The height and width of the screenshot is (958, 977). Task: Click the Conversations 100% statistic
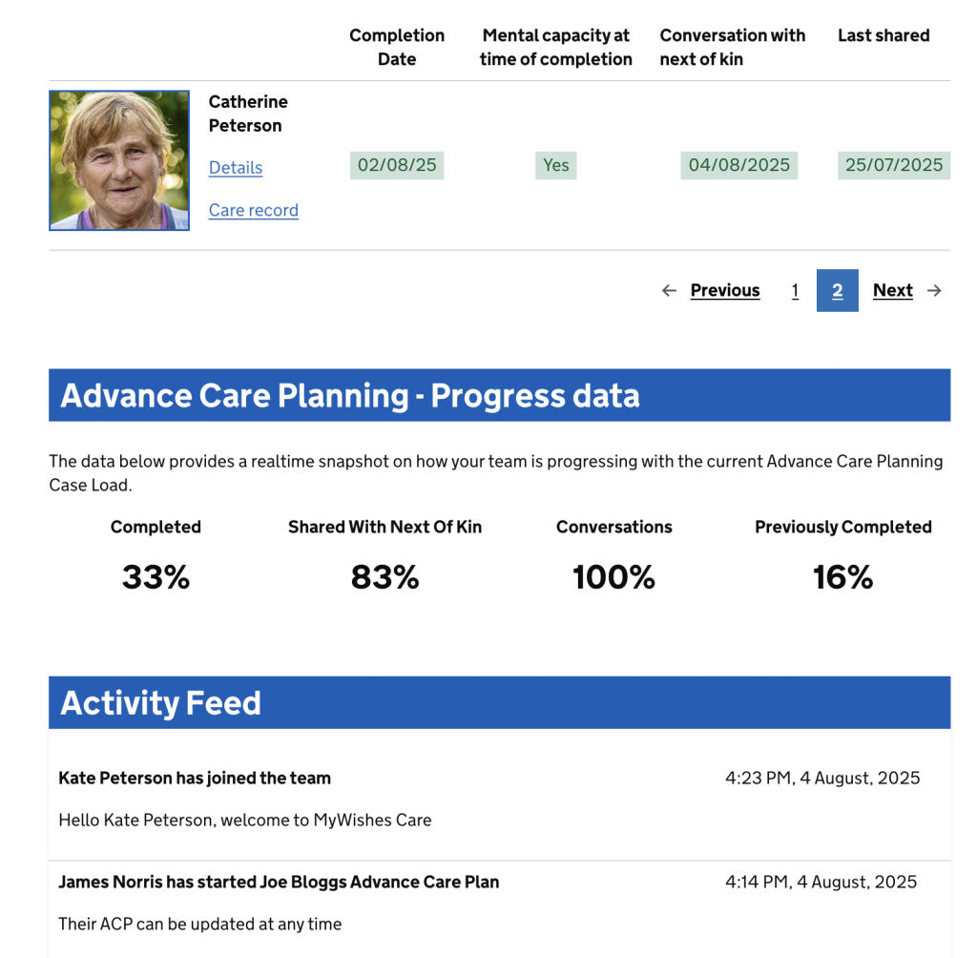click(614, 577)
